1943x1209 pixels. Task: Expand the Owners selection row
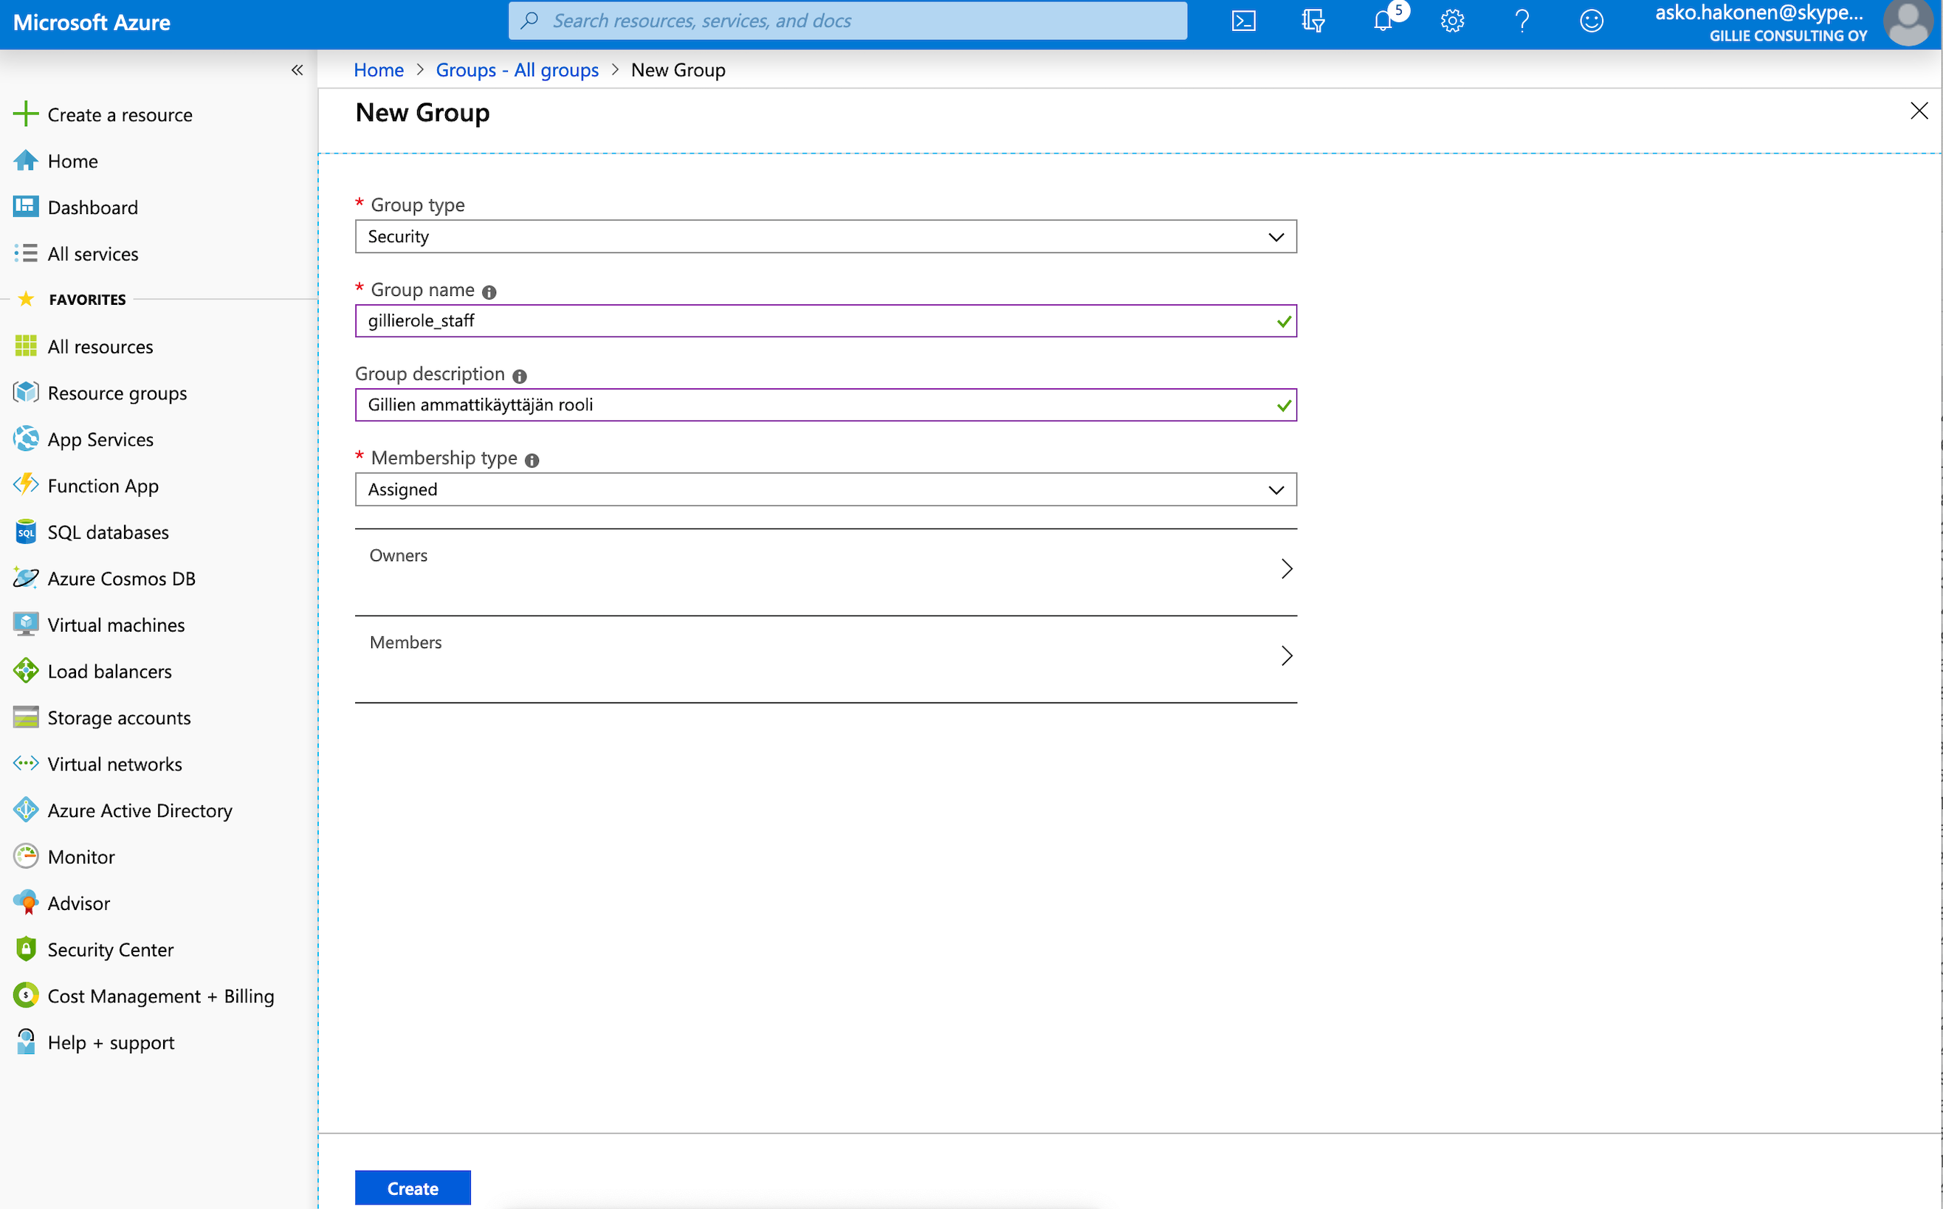tap(825, 571)
